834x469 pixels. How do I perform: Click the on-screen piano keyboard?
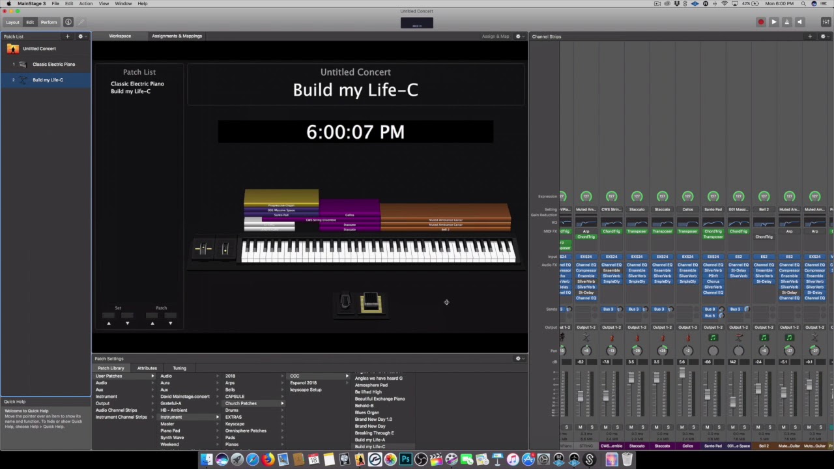tap(378, 251)
